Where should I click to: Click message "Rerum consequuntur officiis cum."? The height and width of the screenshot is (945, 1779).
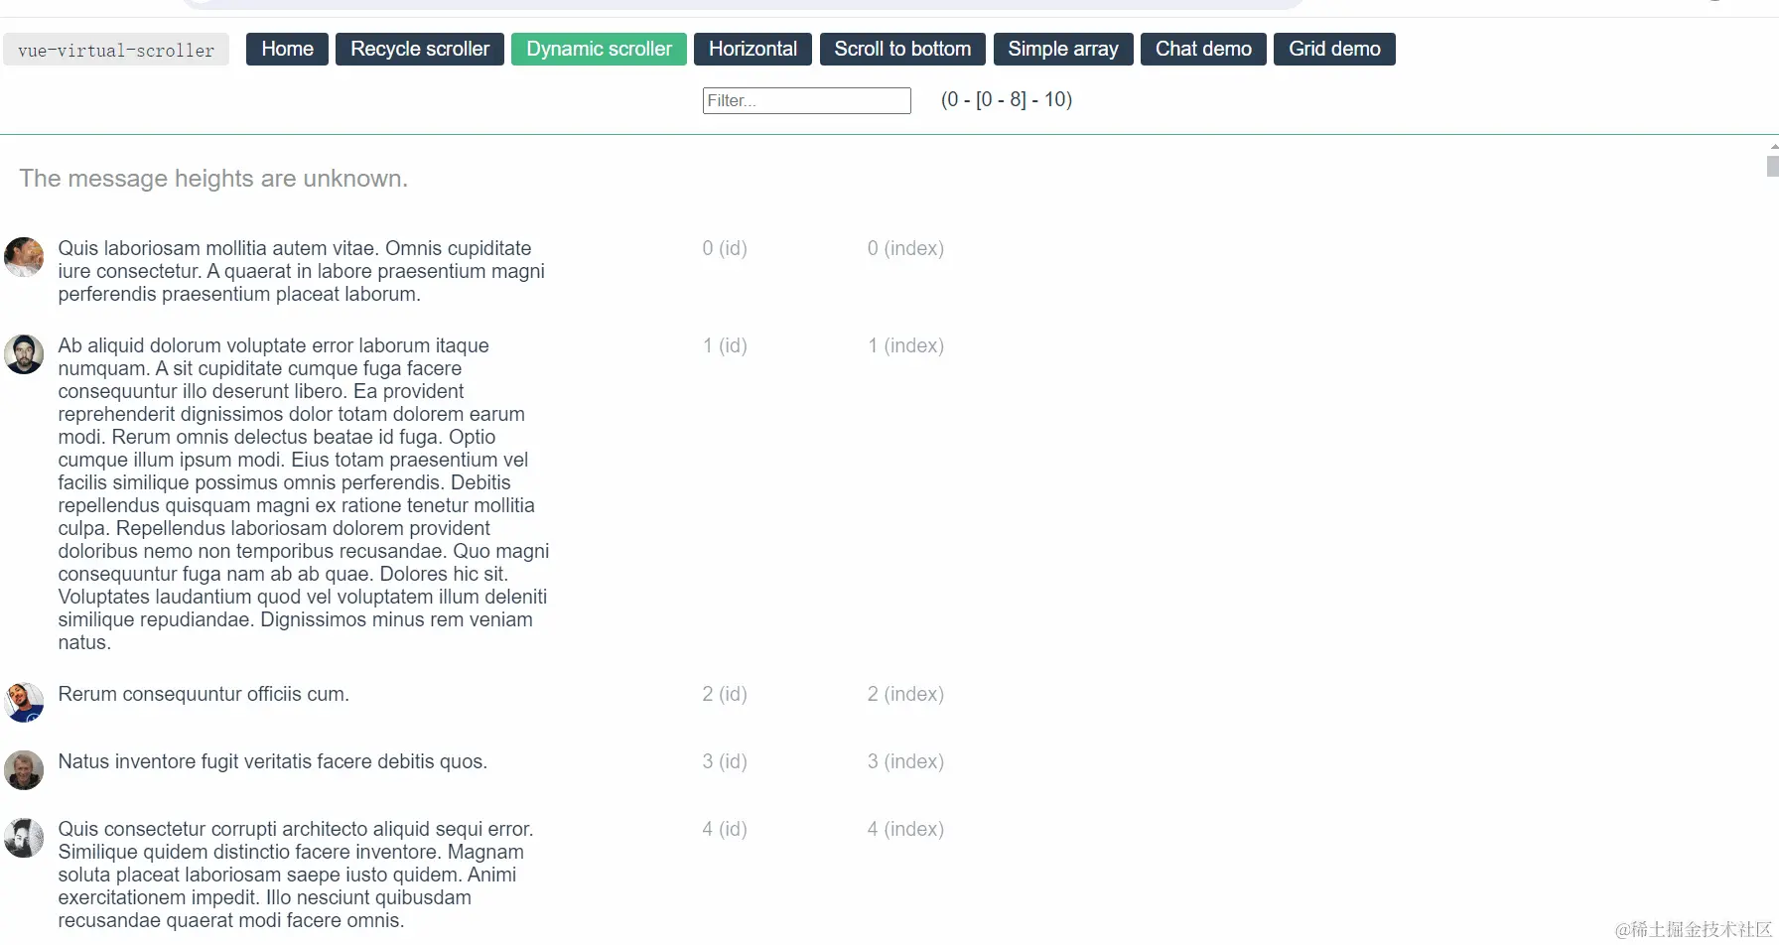click(x=204, y=694)
